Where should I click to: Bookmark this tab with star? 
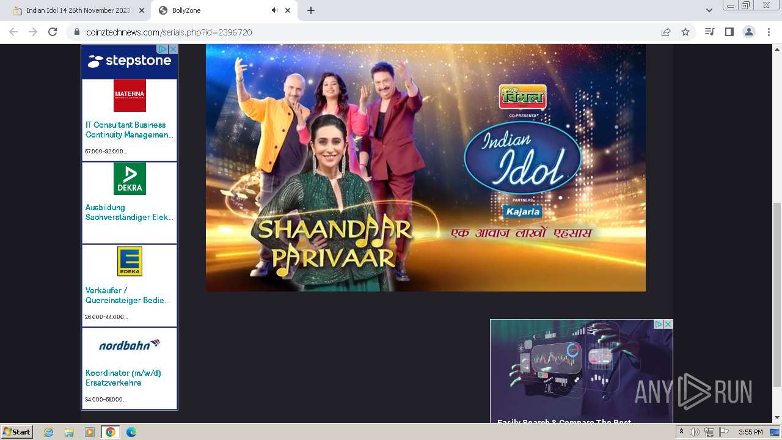(x=685, y=32)
